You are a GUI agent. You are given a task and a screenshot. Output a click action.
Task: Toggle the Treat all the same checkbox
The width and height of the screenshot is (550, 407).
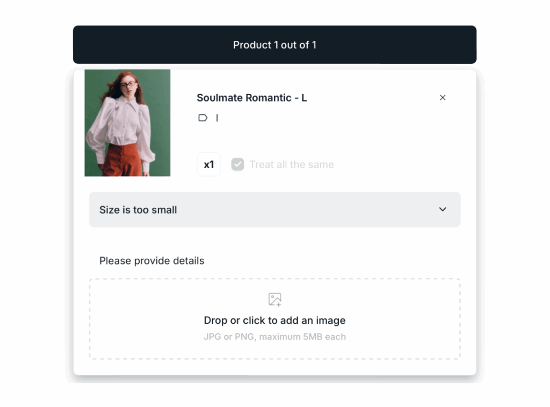[x=237, y=164]
